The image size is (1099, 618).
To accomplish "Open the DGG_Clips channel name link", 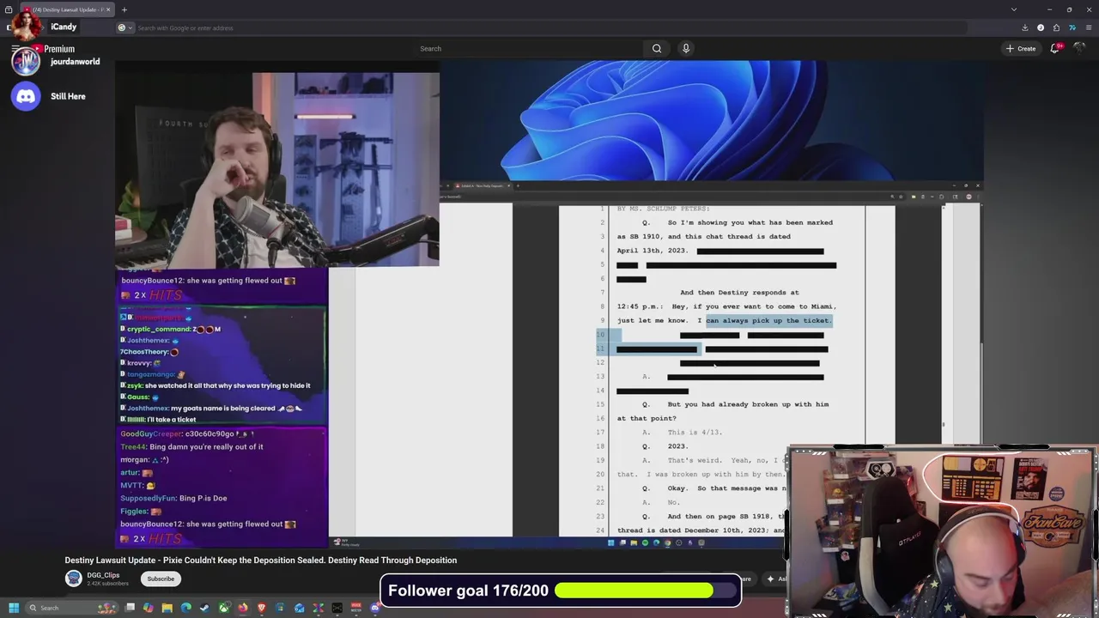I will 103,575.
